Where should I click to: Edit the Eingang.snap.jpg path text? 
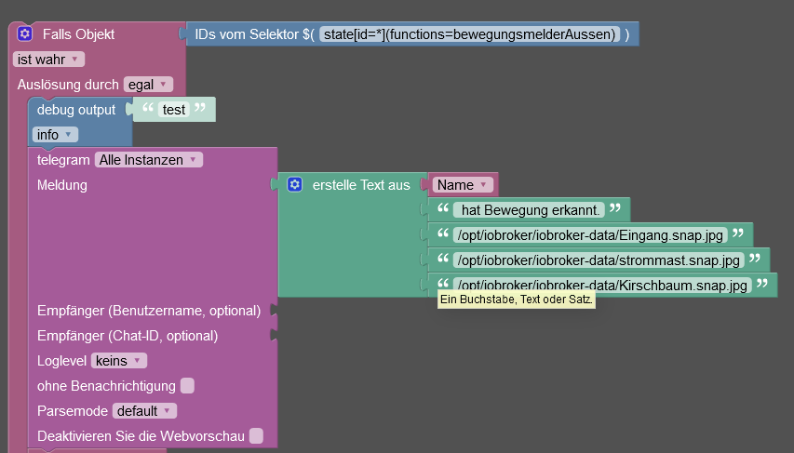[590, 235]
